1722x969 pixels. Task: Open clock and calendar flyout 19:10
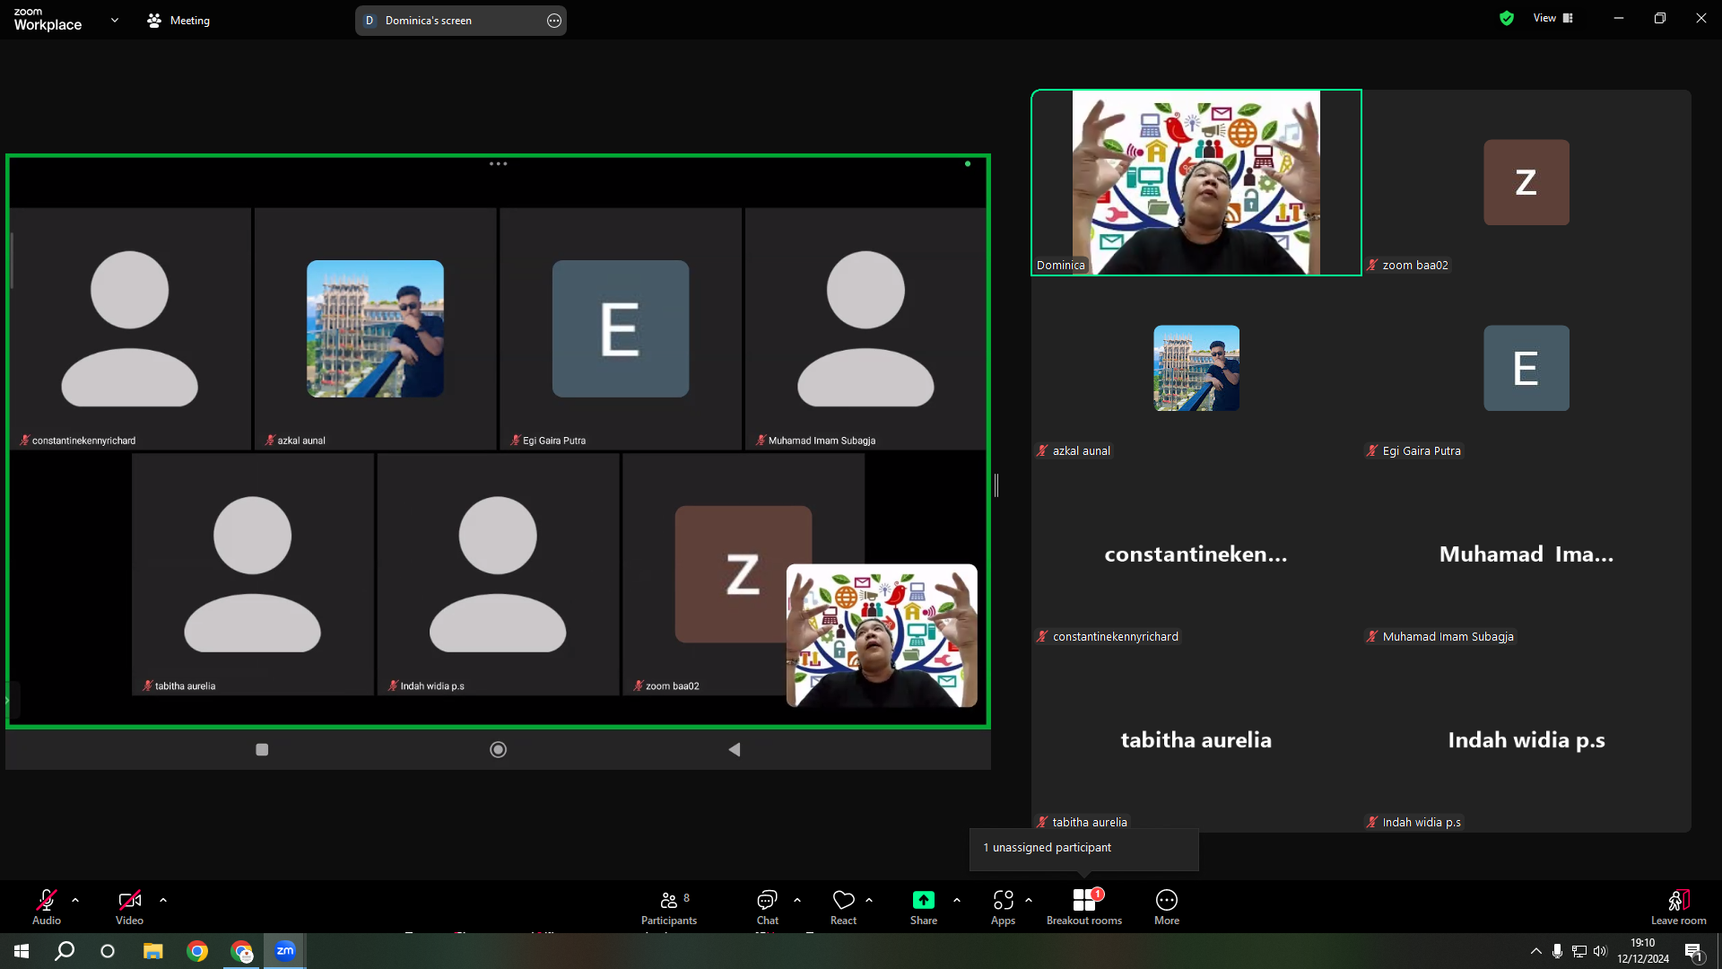(x=1643, y=951)
